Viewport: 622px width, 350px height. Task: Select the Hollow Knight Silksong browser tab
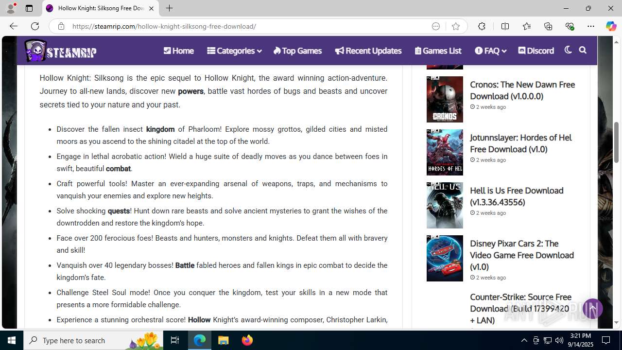[101, 8]
